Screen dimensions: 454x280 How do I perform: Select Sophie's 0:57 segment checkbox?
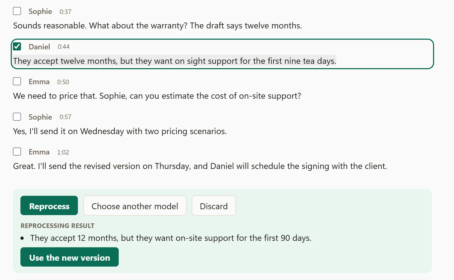(x=17, y=117)
